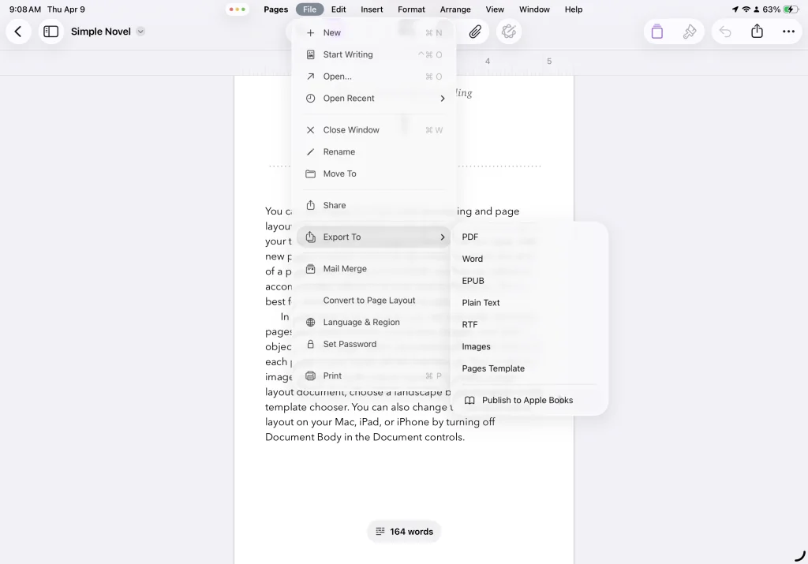The height and width of the screenshot is (564, 808).
Task: Open Language & Region settings
Action: pos(374,322)
